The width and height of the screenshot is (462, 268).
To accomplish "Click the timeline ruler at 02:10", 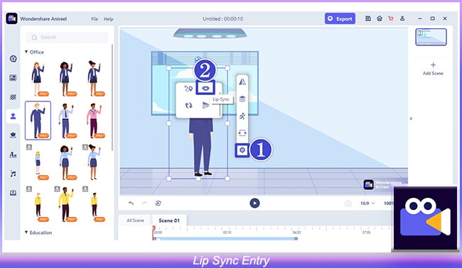I will click(x=227, y=232).
